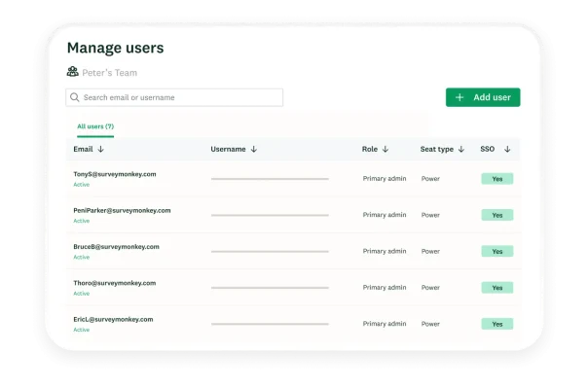Screen dimensions: 588x389
Task: Click Active status under BruceB email
Action: 82,258
